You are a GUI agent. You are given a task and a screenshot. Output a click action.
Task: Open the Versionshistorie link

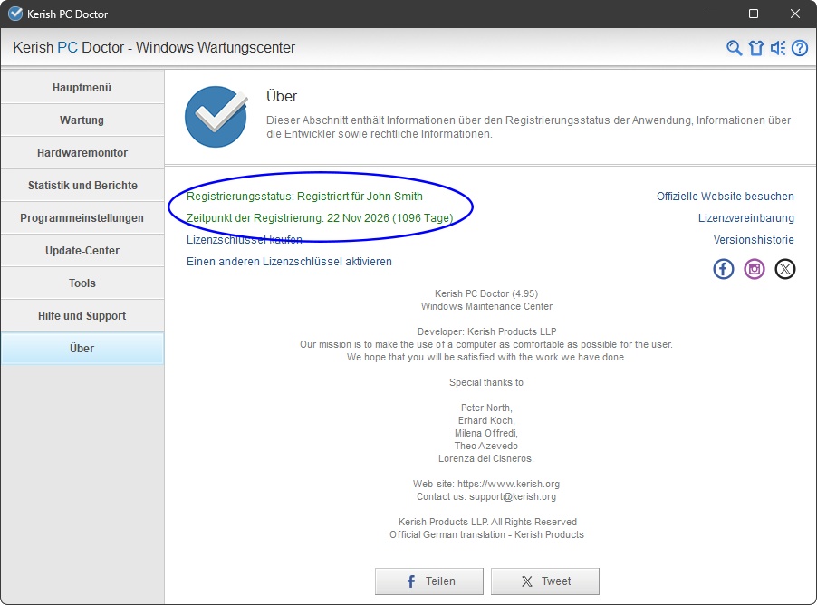coord(754,240)
